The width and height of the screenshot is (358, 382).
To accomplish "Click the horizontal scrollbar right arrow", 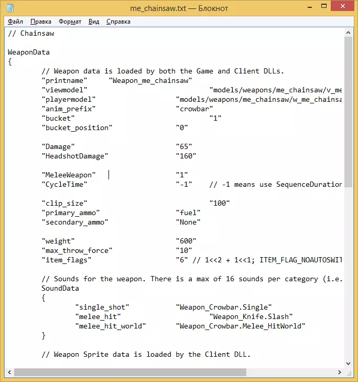I will (x=340, y=372).
